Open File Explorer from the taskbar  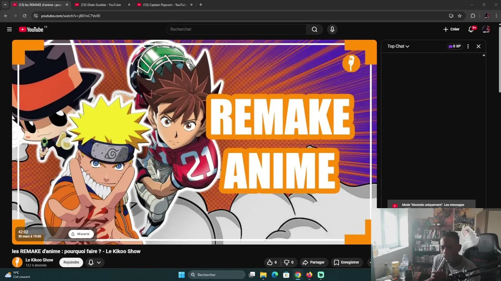[x=263, y=275]
